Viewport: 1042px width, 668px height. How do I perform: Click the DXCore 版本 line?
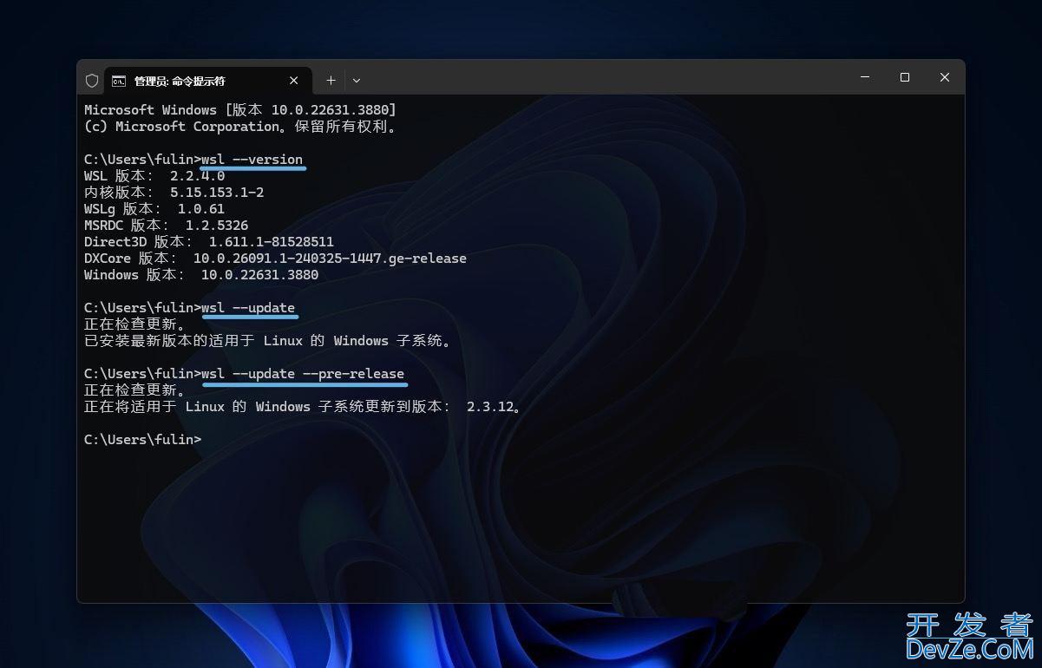pos(275,259)
